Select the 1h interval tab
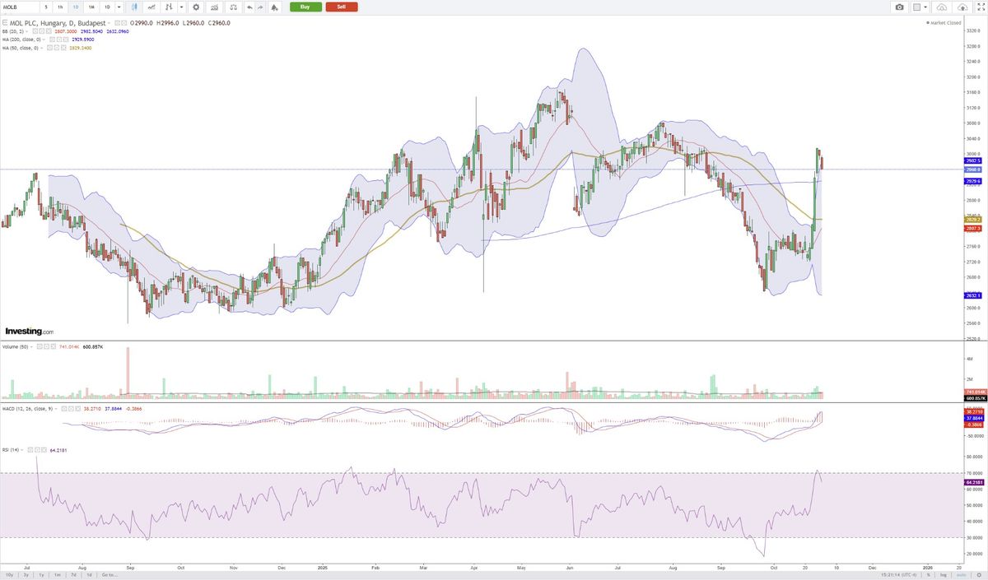988x580 pixels. click(60, 7)
